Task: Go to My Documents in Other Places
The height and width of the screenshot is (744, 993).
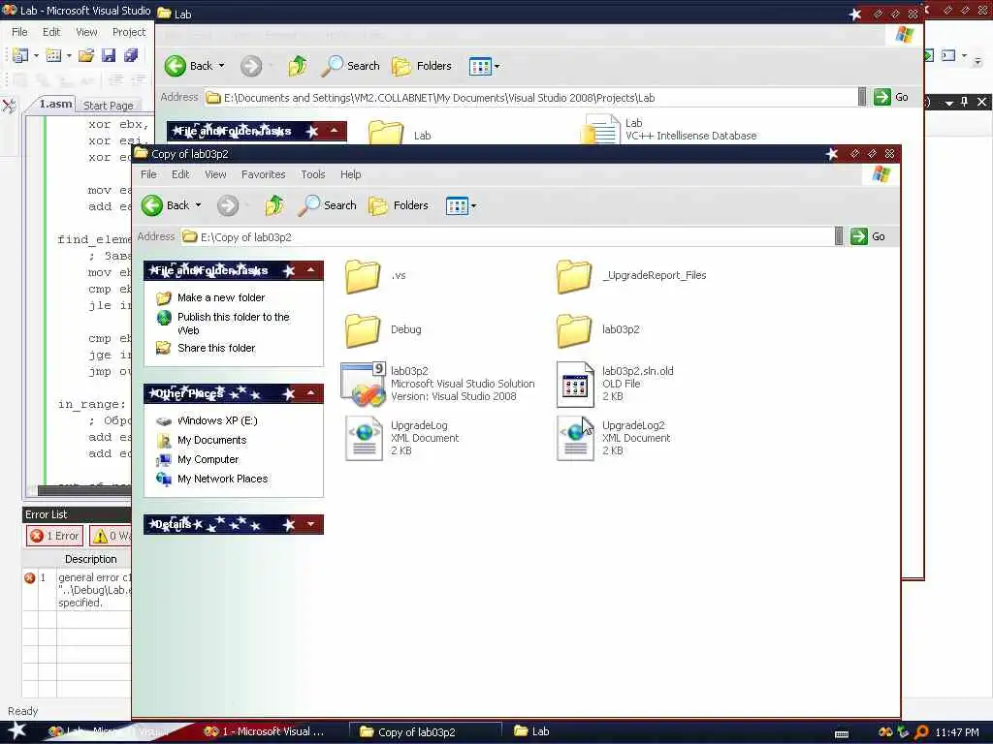Action: coord(211,441)
